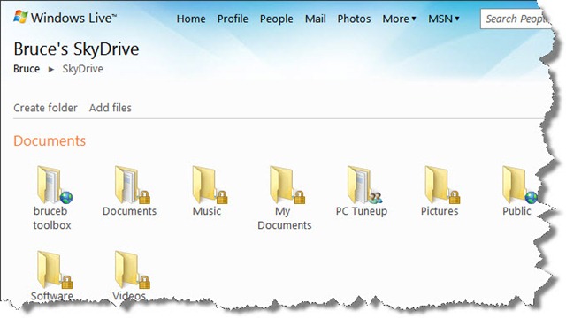Open the Software folder icon
Screen dimensions: 566x318
tap(55, 269)
